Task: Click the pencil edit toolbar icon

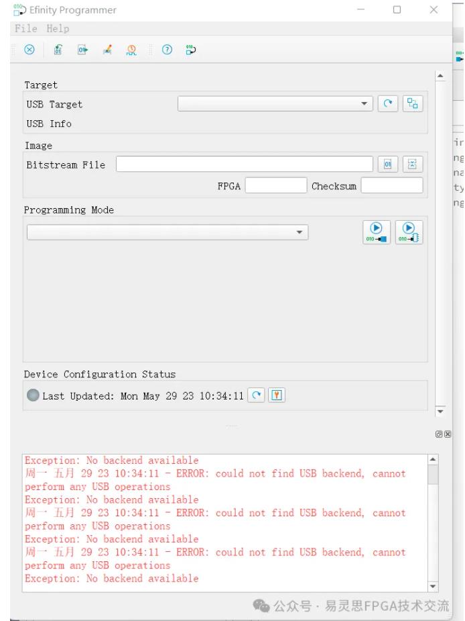Action: 107,50
